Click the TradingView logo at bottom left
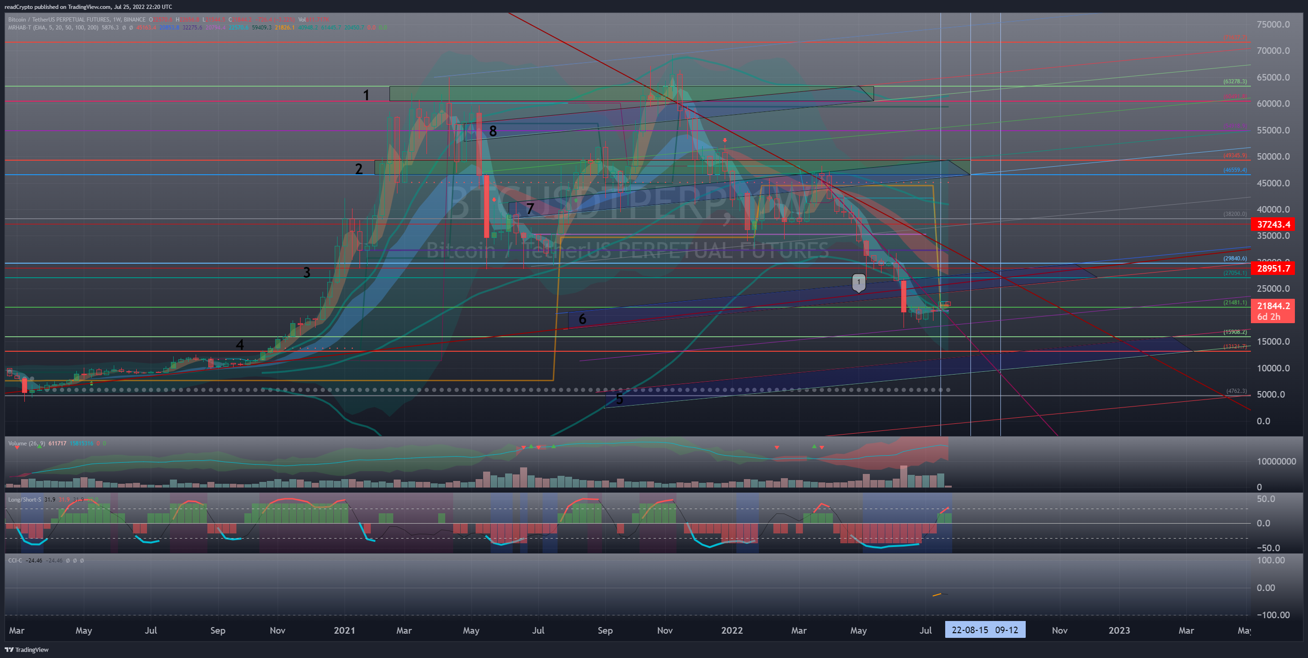 click(x=27, y=650)
